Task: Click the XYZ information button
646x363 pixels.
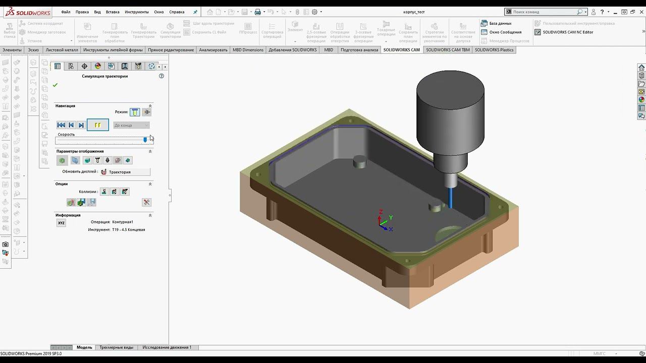Action: tap(61, 223)
